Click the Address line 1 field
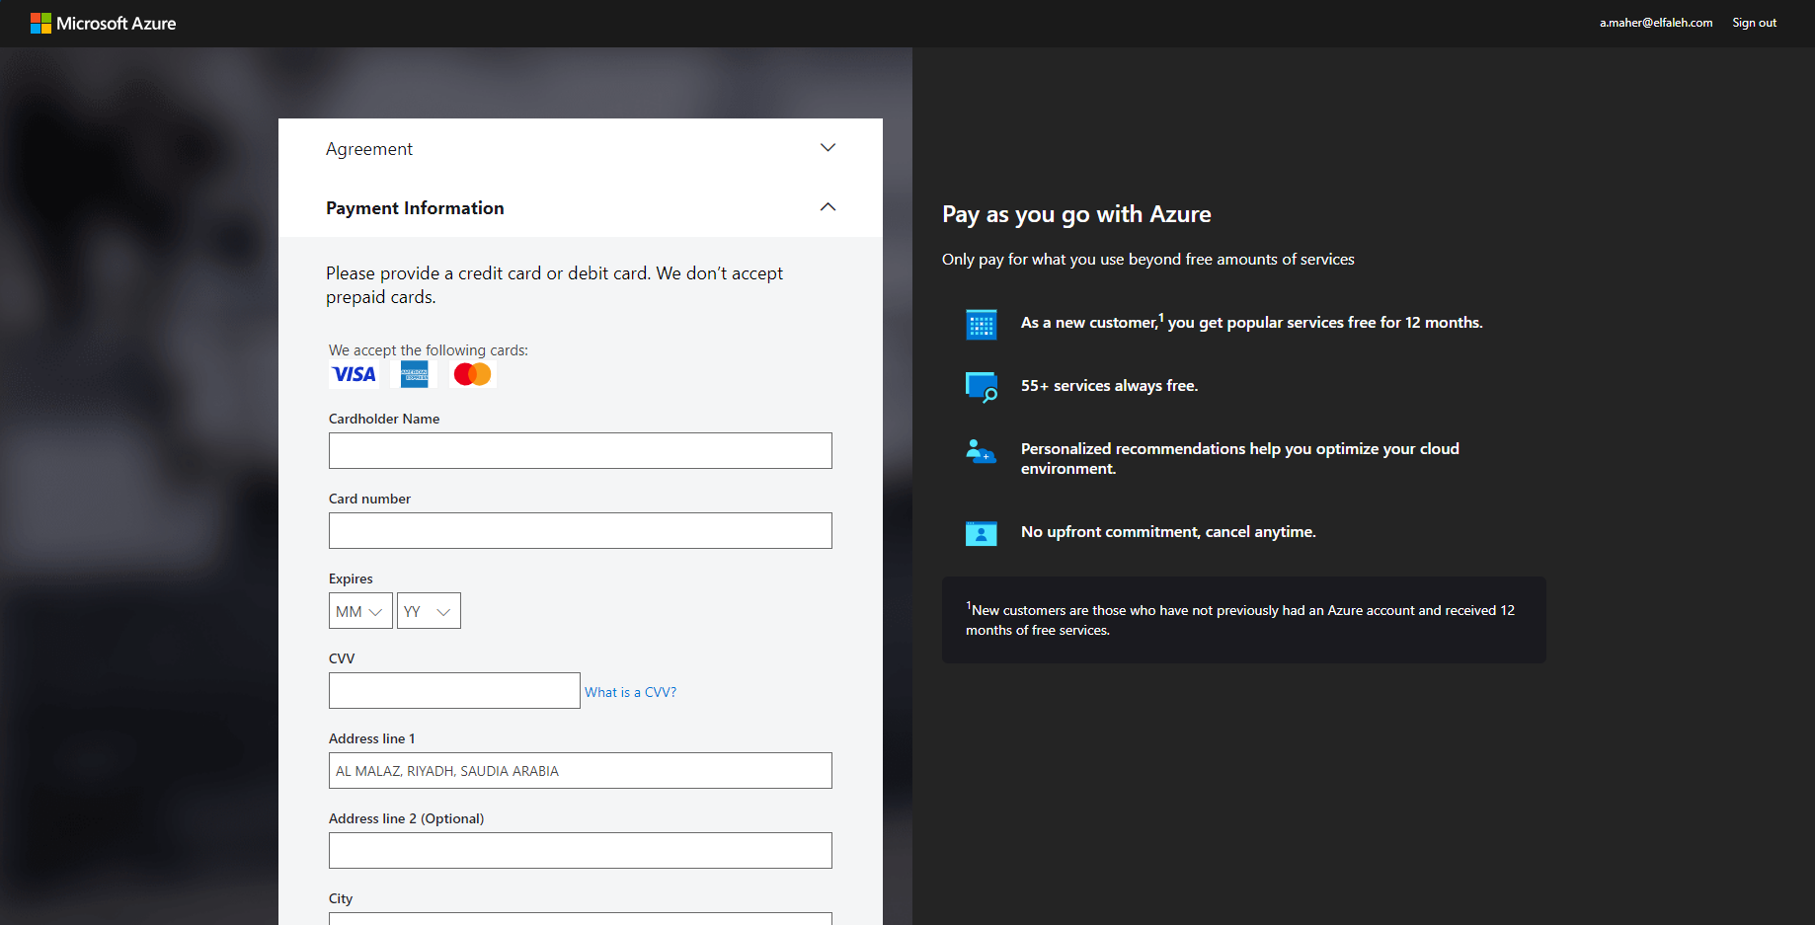1815x925 pixels. pos(581,771)
